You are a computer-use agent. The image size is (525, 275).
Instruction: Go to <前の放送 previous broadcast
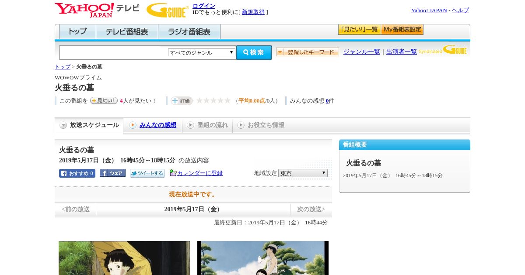pos(76,210)
